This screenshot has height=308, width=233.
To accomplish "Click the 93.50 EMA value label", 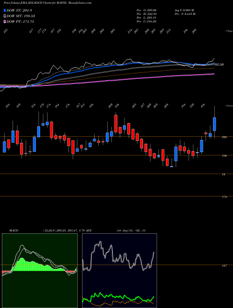I will coord(219,64).
